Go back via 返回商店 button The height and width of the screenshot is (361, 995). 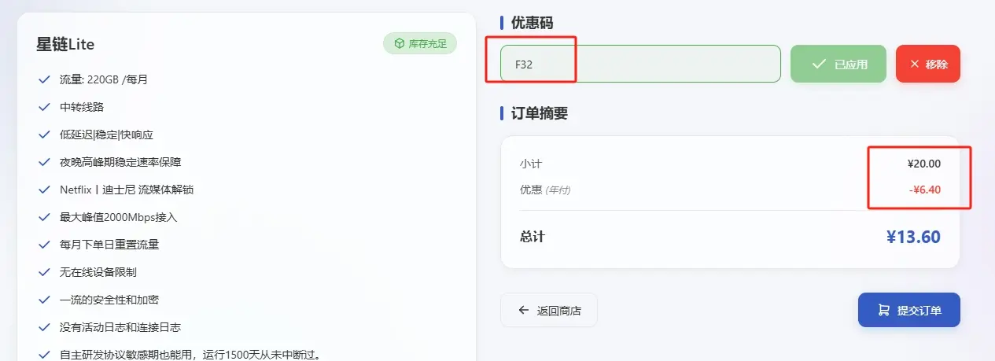(x=549, y=310)
